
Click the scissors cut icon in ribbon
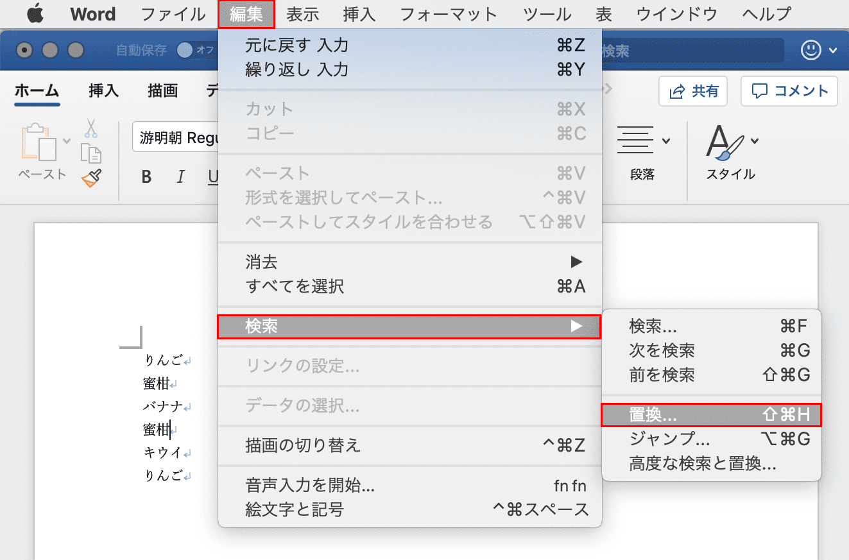pyautogui.click(x=91, y=127)
